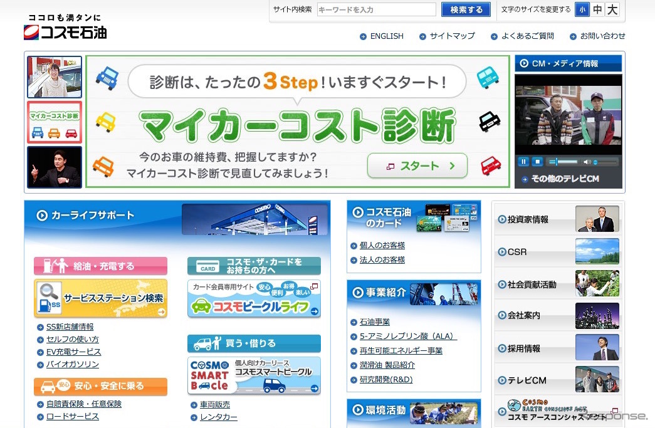Open 自賠責保険・任意保険 link

coord(84,404)
